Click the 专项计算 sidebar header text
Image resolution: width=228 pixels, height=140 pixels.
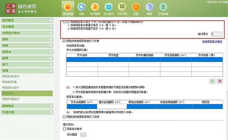tap(8, 112)
